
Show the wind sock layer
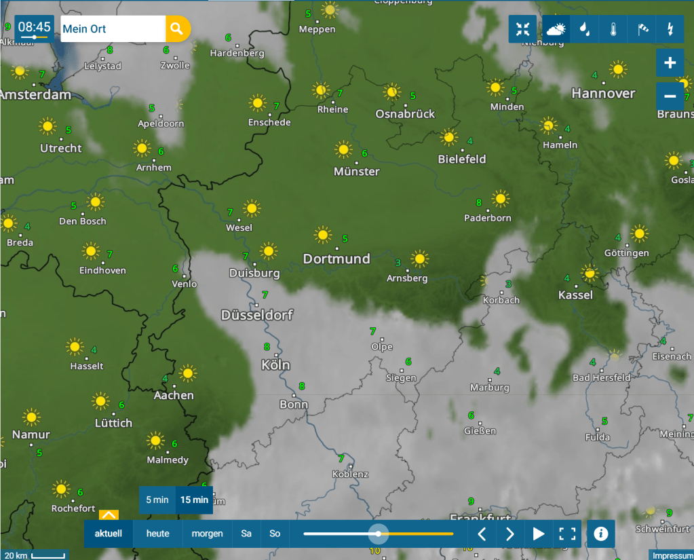(x=642, y=29)
